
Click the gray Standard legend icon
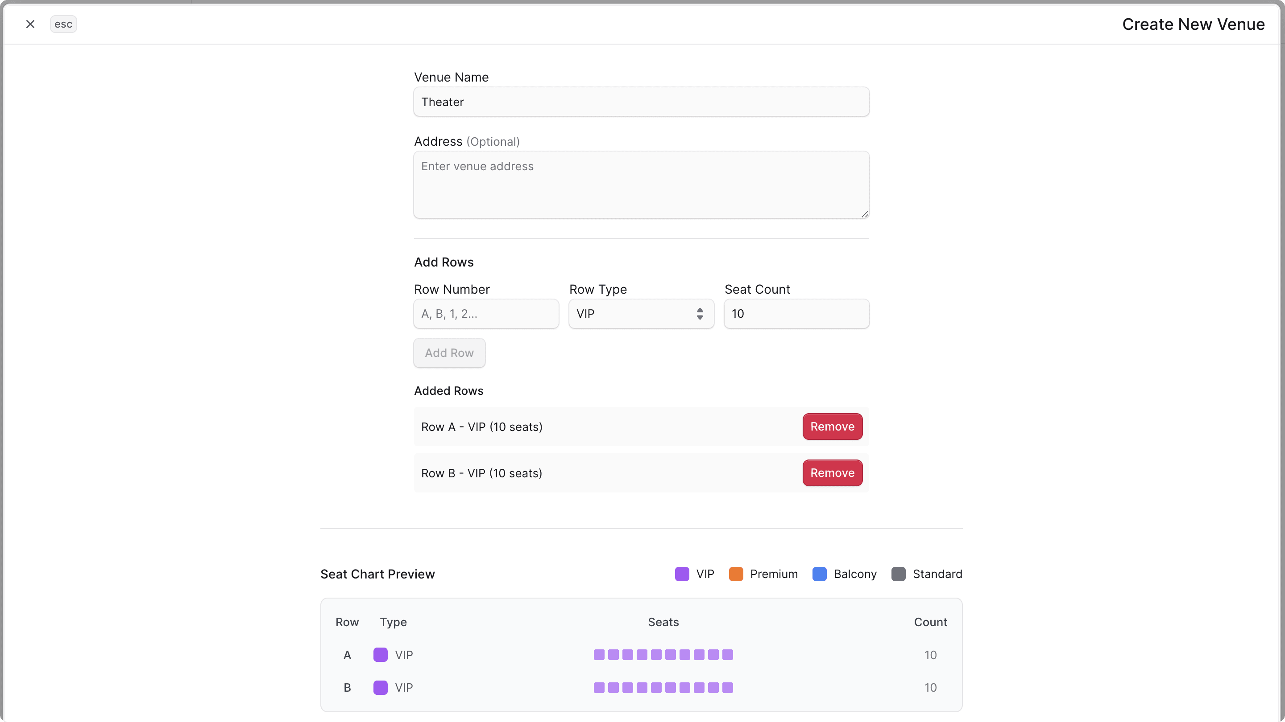click(x=899, y=574)
